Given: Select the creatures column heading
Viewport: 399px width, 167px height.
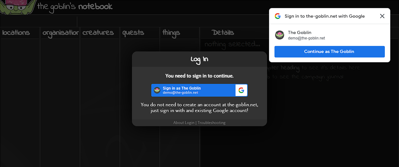Looking at the screenshot, I should point(98,32).
